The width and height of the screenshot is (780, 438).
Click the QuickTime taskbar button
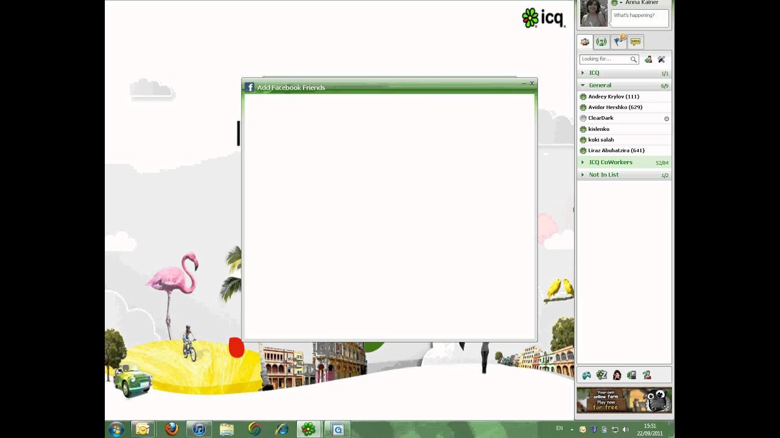click(338, 429)
